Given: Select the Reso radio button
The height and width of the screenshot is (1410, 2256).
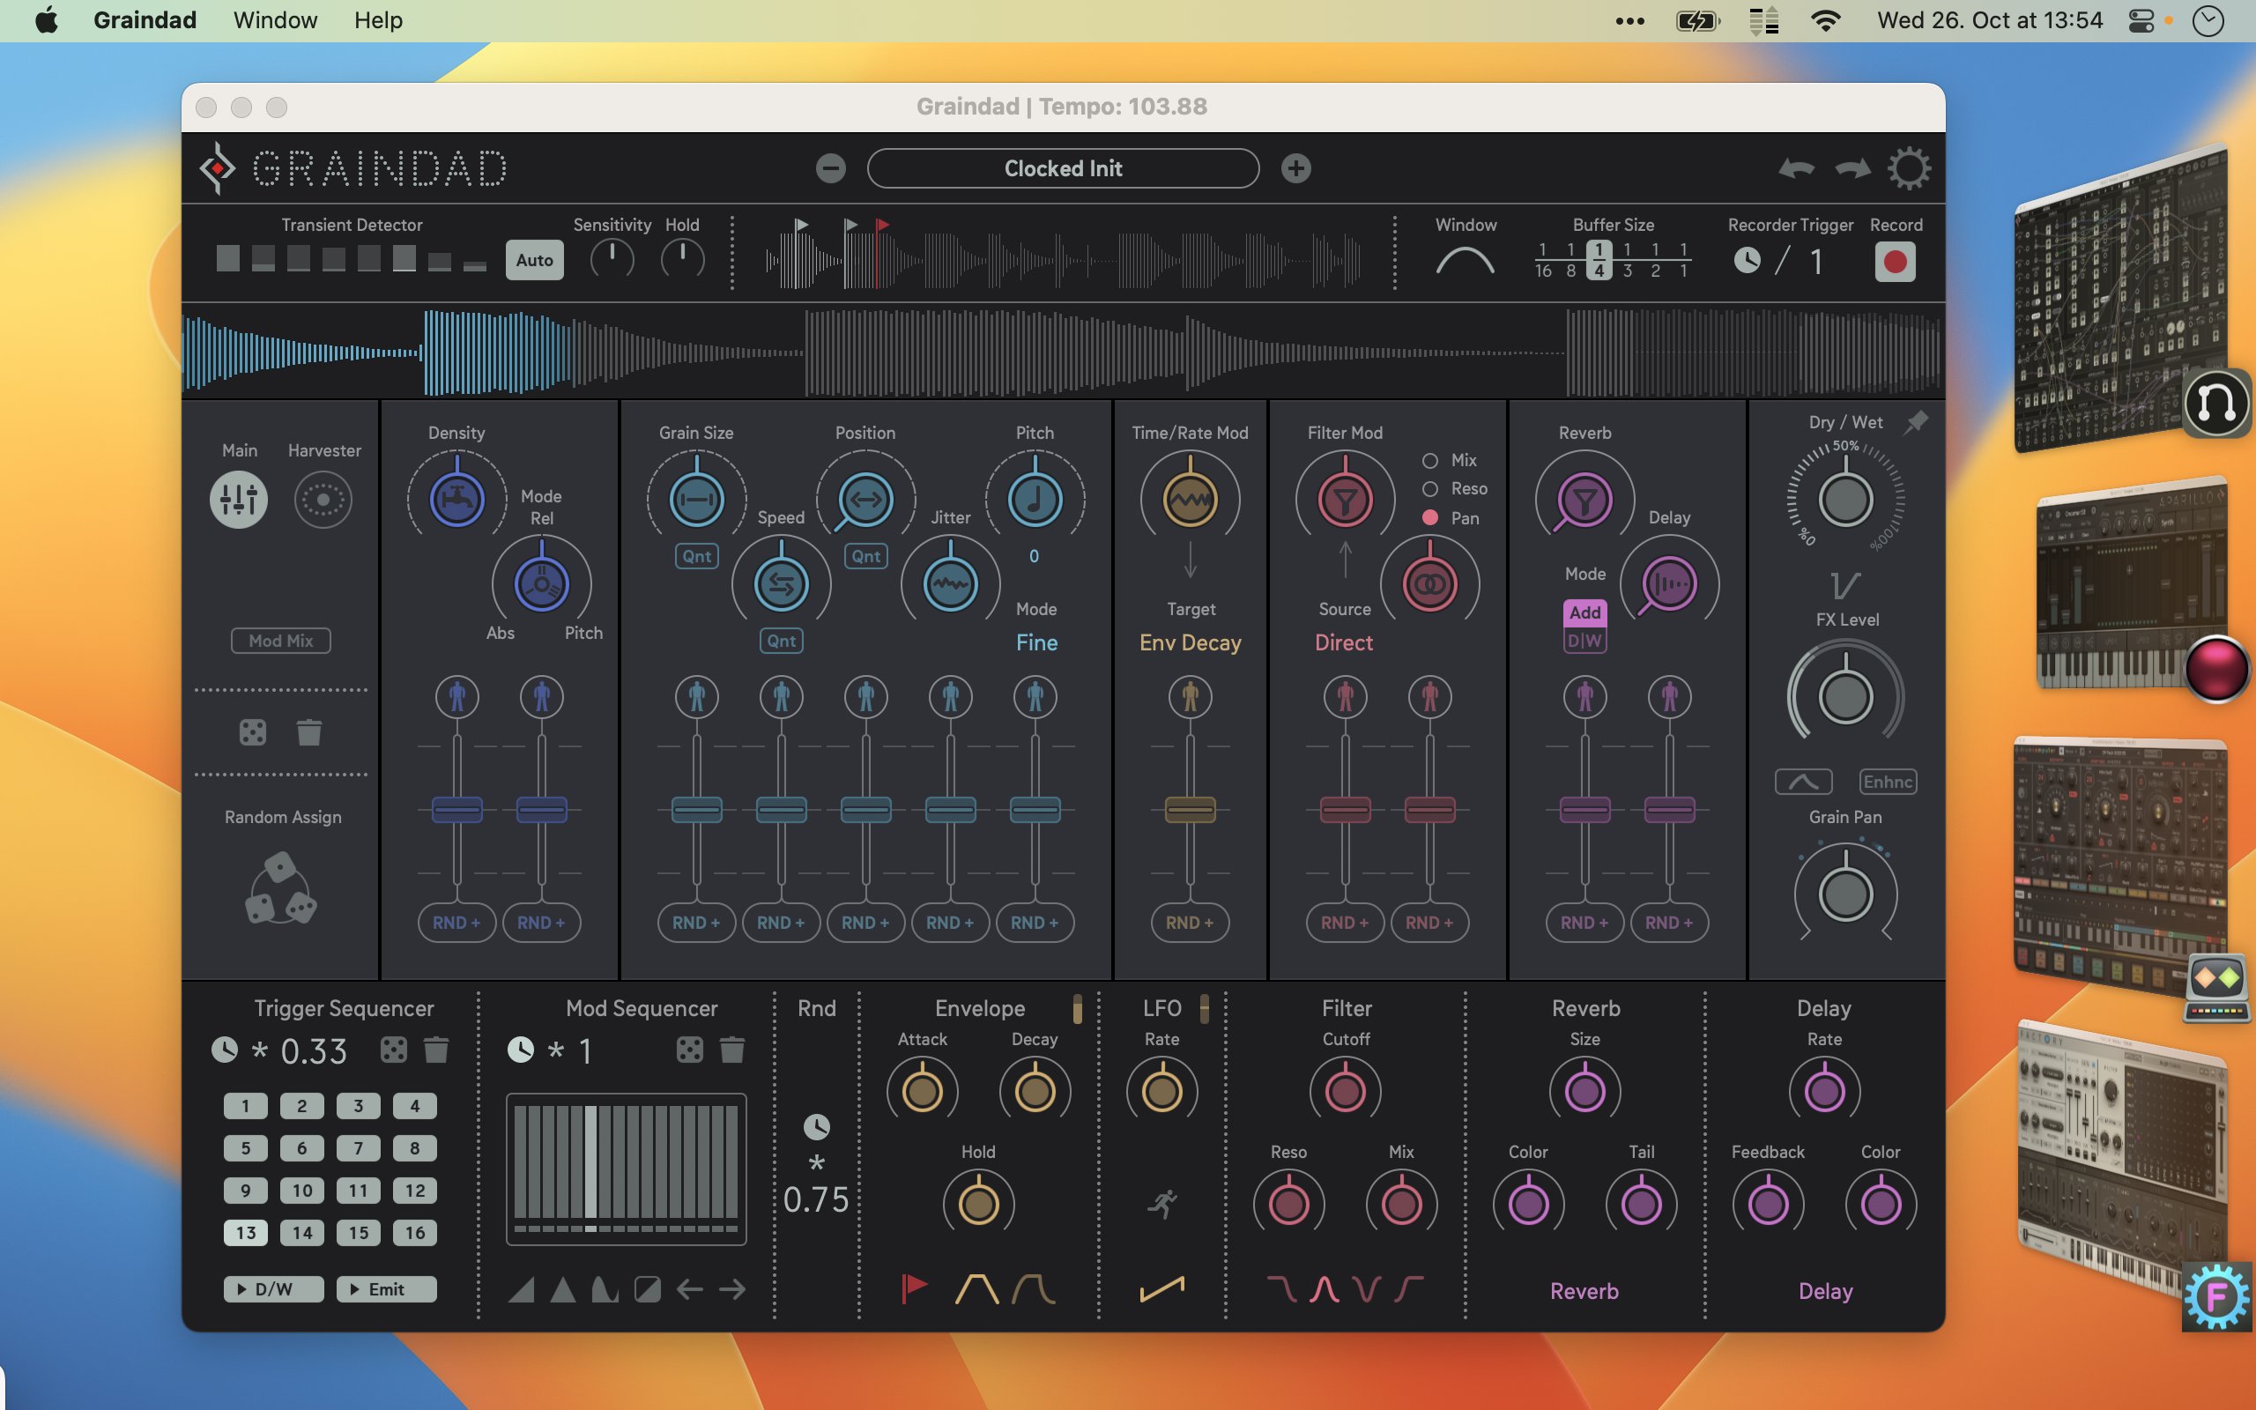Looking at the screenshot, I should click(1430, 488).
